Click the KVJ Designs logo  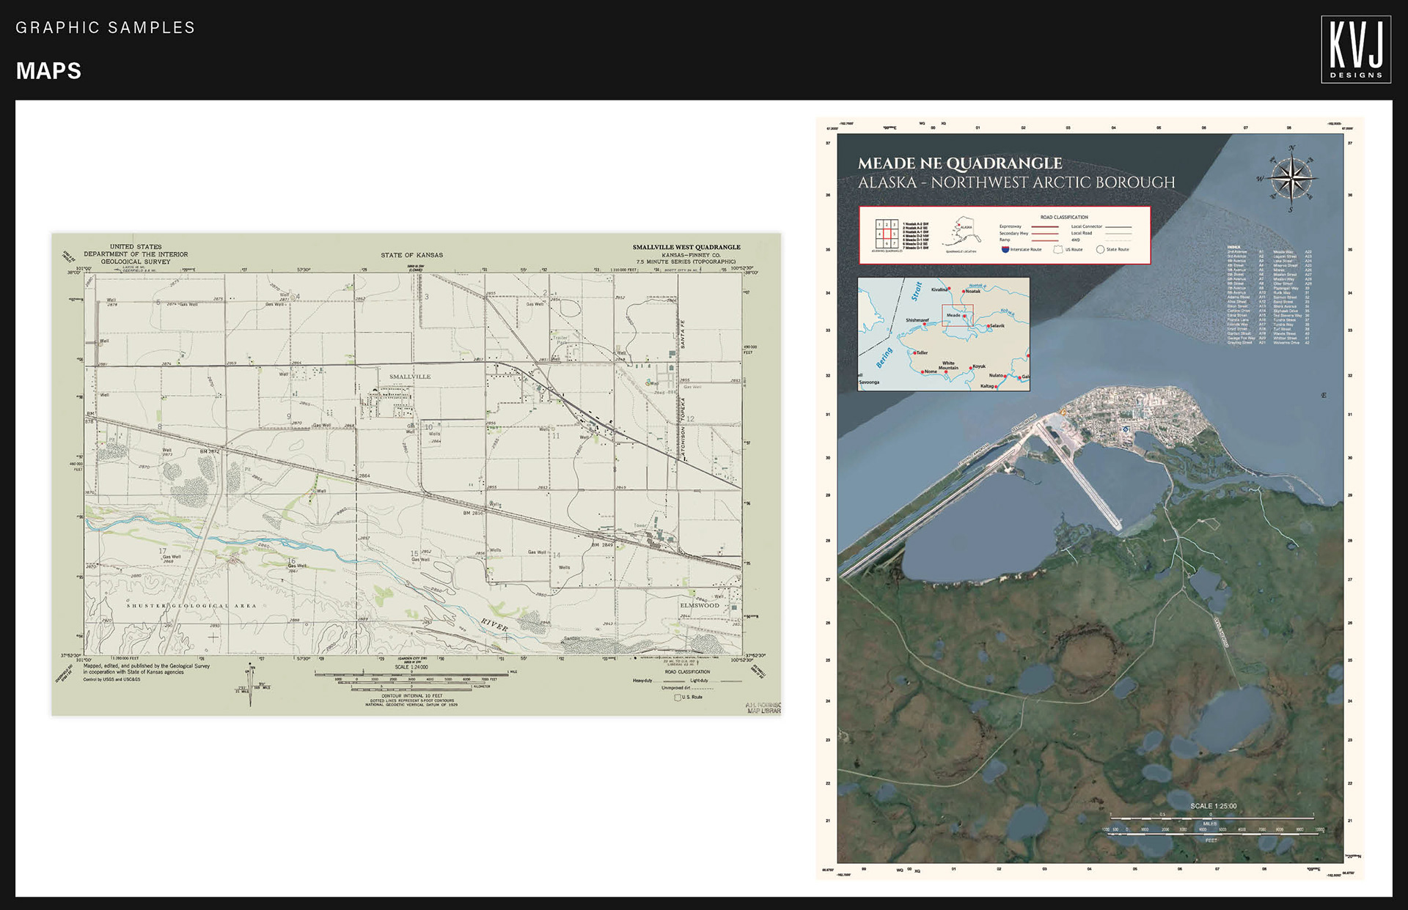point(1356,50)
